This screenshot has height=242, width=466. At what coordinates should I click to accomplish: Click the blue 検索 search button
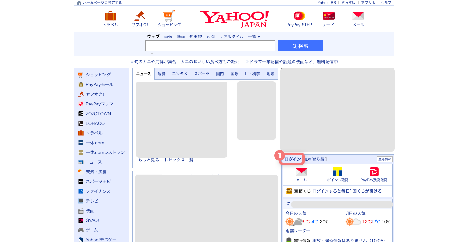pos(301,46)
